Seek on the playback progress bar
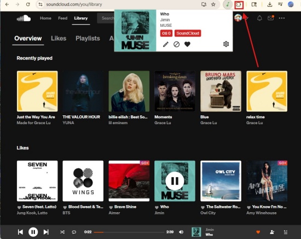301x239 pixels. click(x=129, y=232)
